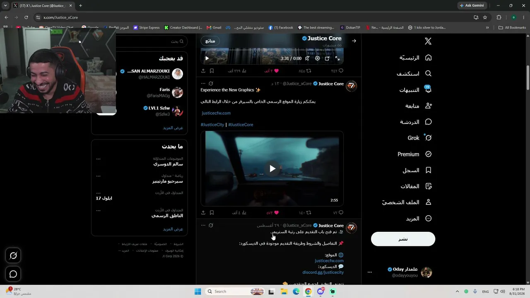View analytics showing ٢٢٩ ألف views
This screenshot has width=530, height=298.
(x=237, y=71)
